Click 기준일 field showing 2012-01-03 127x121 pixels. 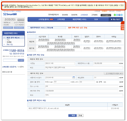pos(60,63)
